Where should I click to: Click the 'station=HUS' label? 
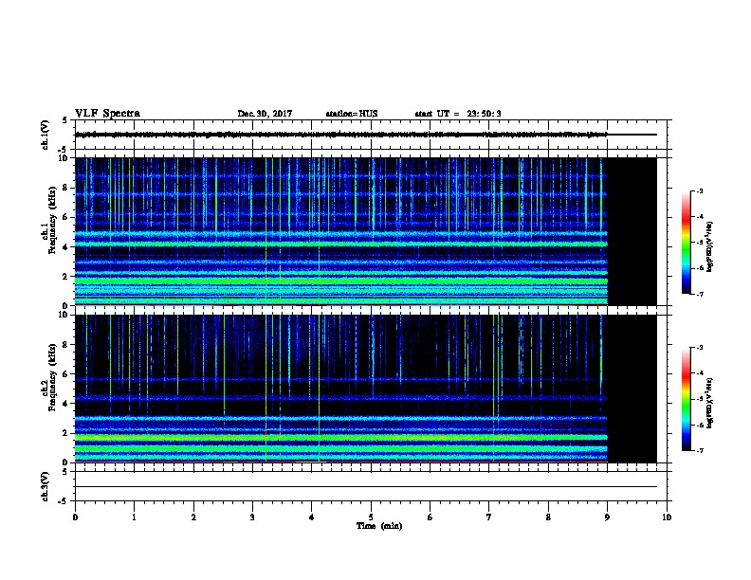pos(352,114)
